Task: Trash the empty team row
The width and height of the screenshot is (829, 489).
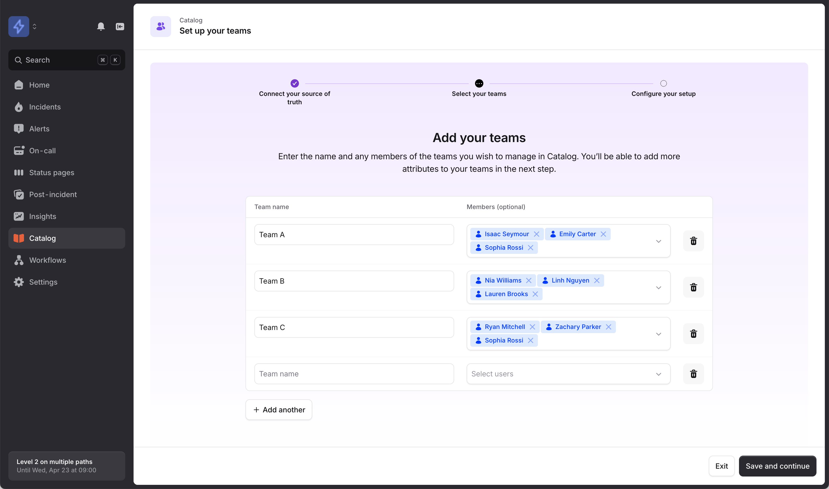Action: pyautogui.click(x=693, y=374)
